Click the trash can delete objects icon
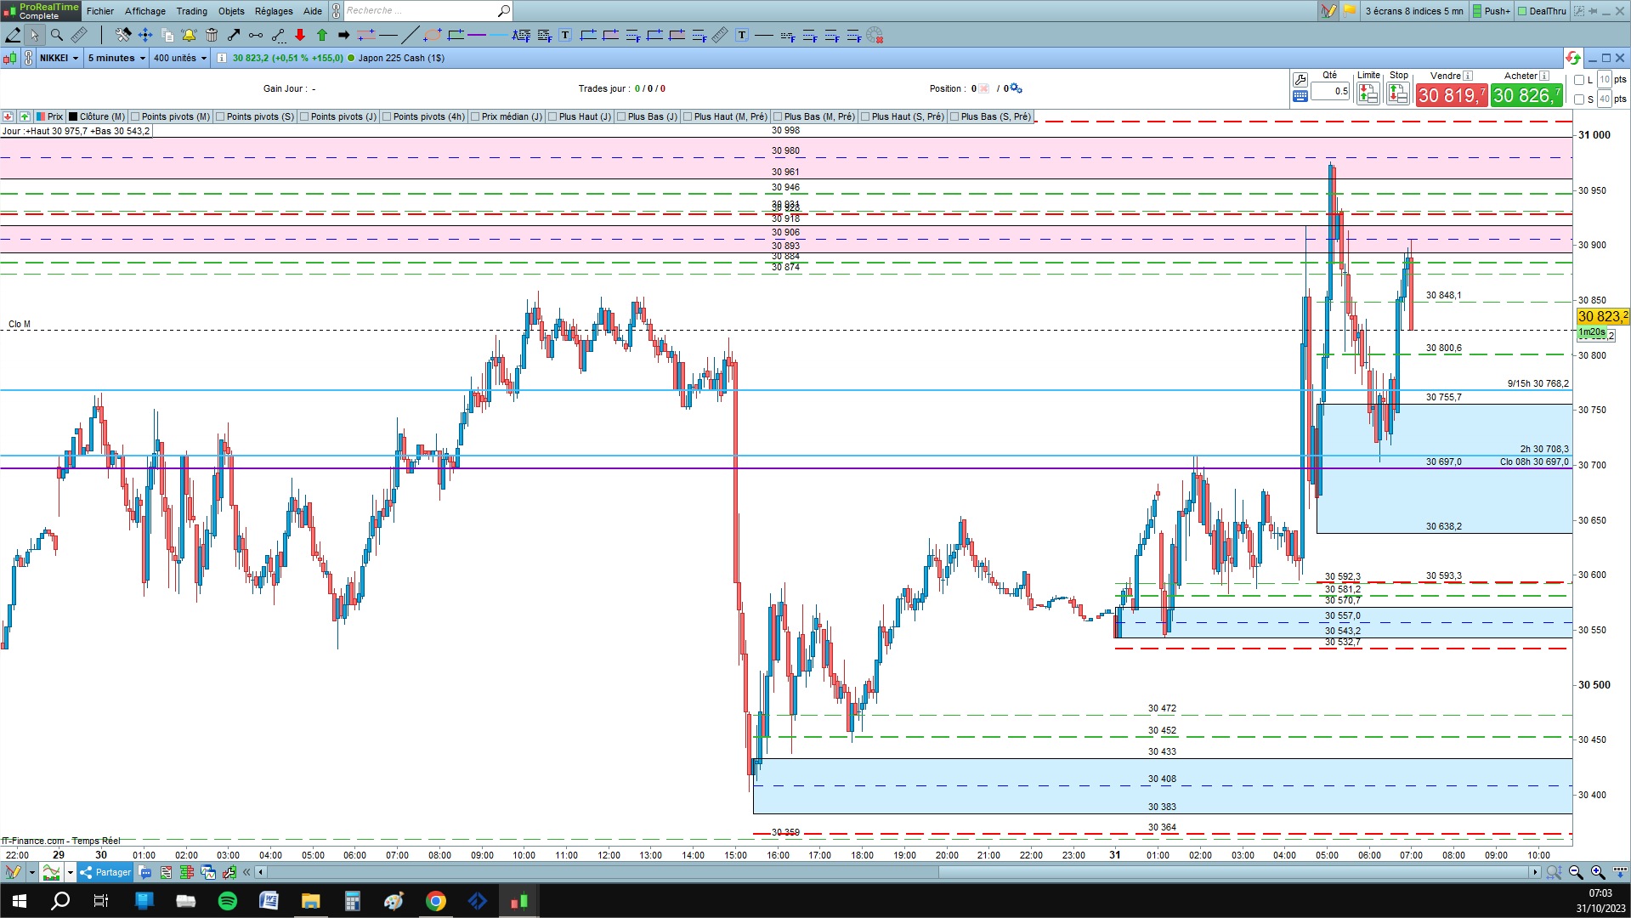 [x=212, y=35]
